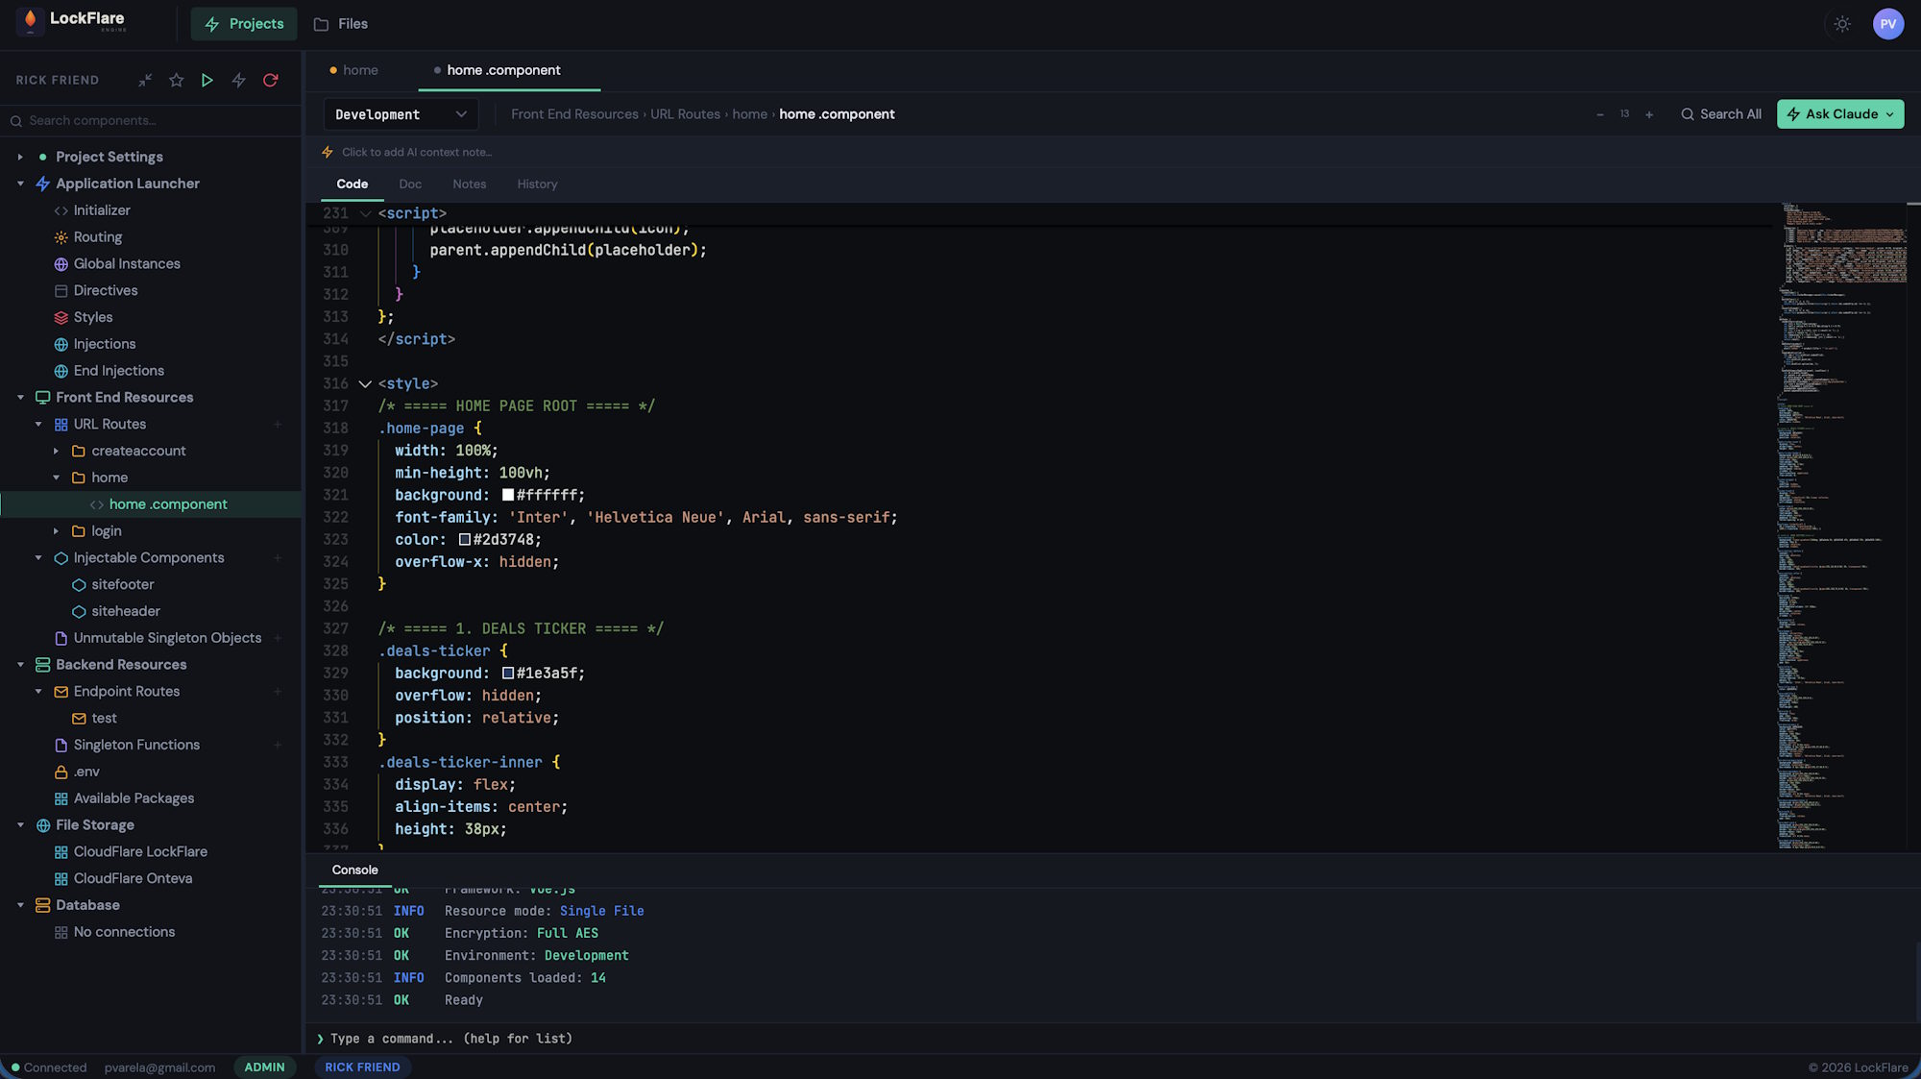Click the red refresh icon in sidebar header
1921x1079 pixels.
(270, 80)
